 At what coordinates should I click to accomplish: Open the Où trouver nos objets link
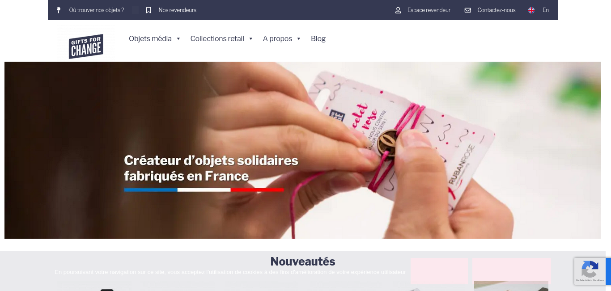97,10
